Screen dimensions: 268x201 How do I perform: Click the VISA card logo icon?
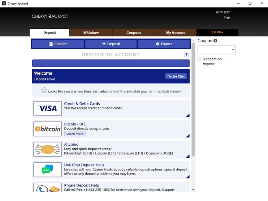[48, 109]
